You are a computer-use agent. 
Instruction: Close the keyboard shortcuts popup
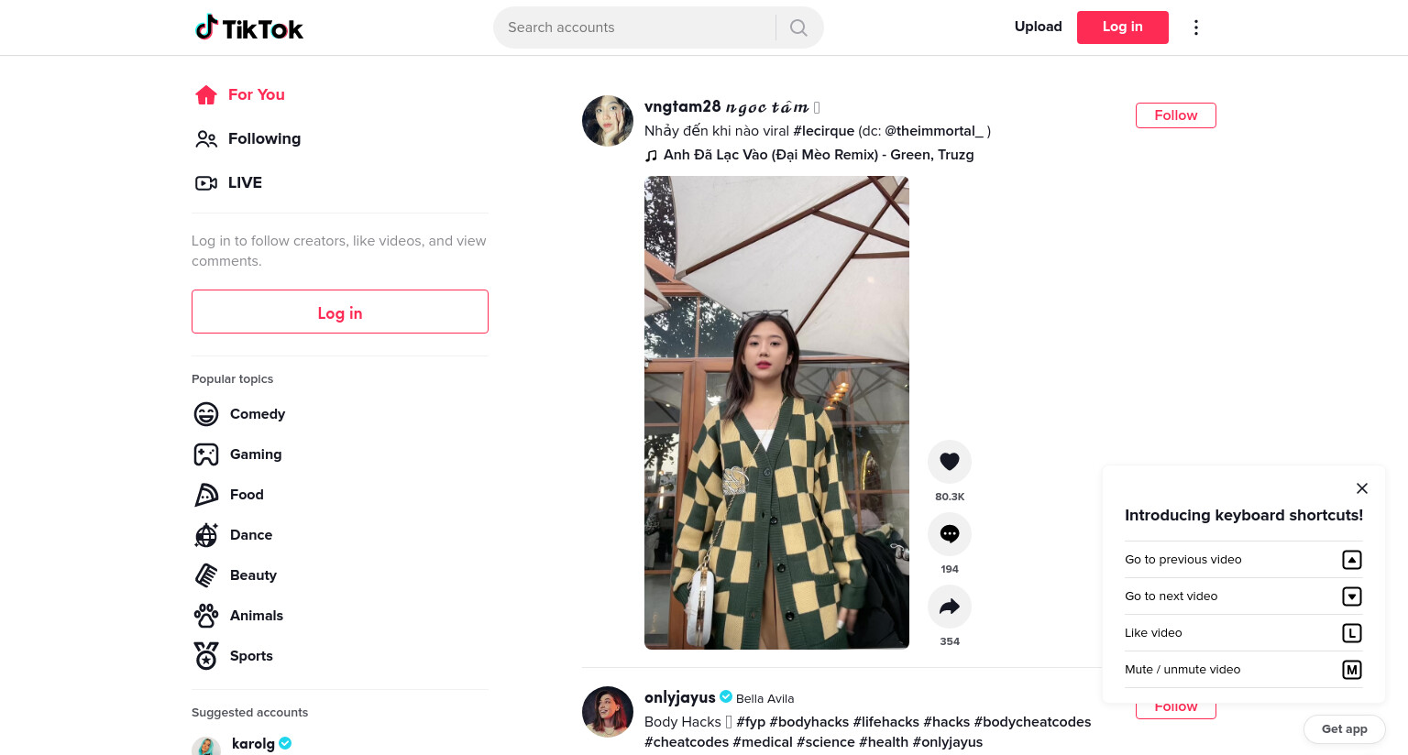click(x=1362, y=488)
